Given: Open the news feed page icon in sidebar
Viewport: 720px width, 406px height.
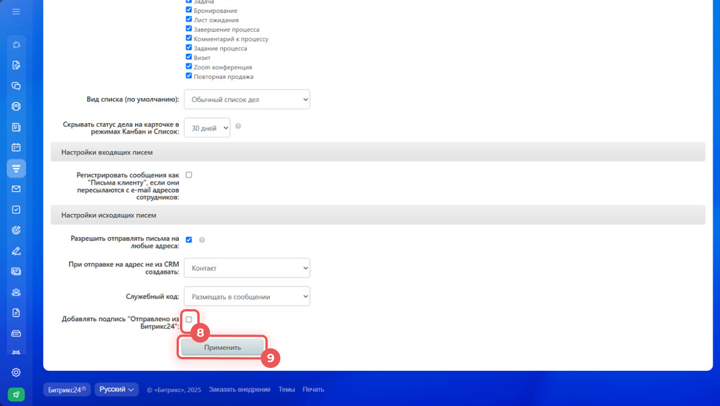Looking at the screenshot, I should 16,127.
